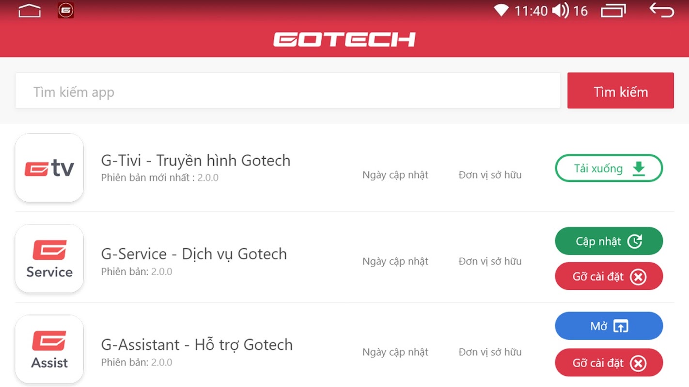Image resolution: width=689 pixels, height=387 pixels.
Task: Click the red Tìm kiếm search button
Action: (621, 90)
